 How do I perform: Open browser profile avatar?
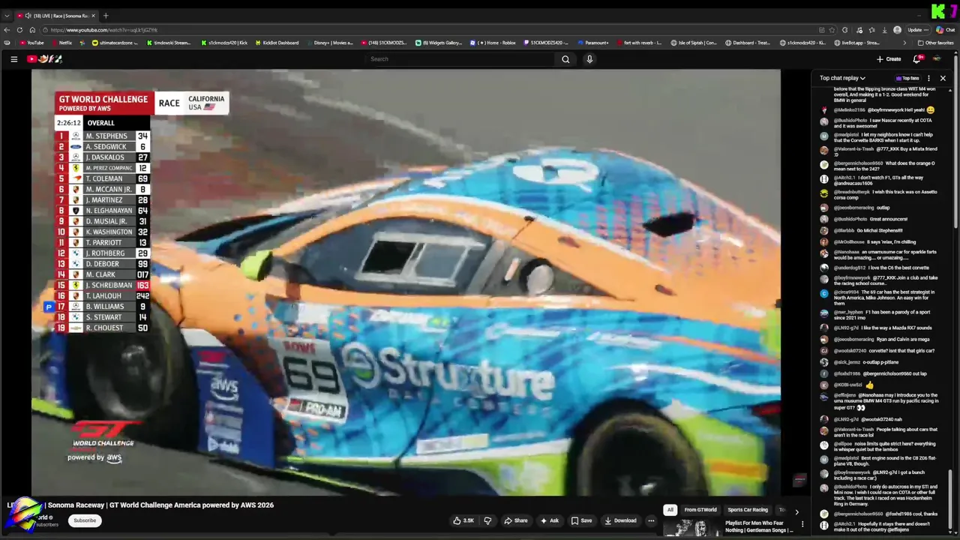tap(897, 30)
